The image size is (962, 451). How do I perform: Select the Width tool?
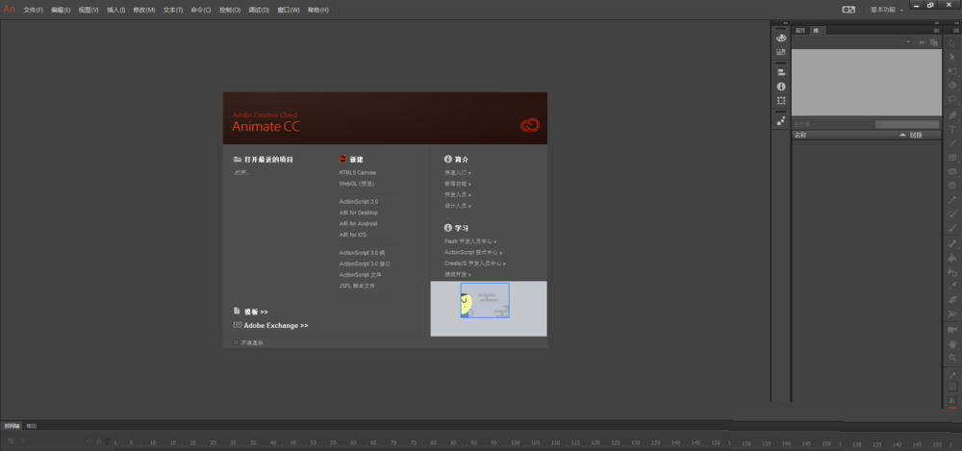pyautogui.click(x=952, y=314)
